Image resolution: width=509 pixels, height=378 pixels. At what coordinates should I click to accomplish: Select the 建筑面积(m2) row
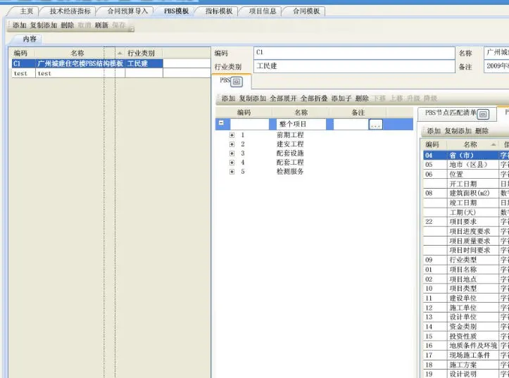[469, 193]
